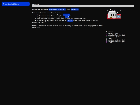Select Nitygen canister (x5) text
This screenshot has width=140, height=105.
click(x=116, y=42)
